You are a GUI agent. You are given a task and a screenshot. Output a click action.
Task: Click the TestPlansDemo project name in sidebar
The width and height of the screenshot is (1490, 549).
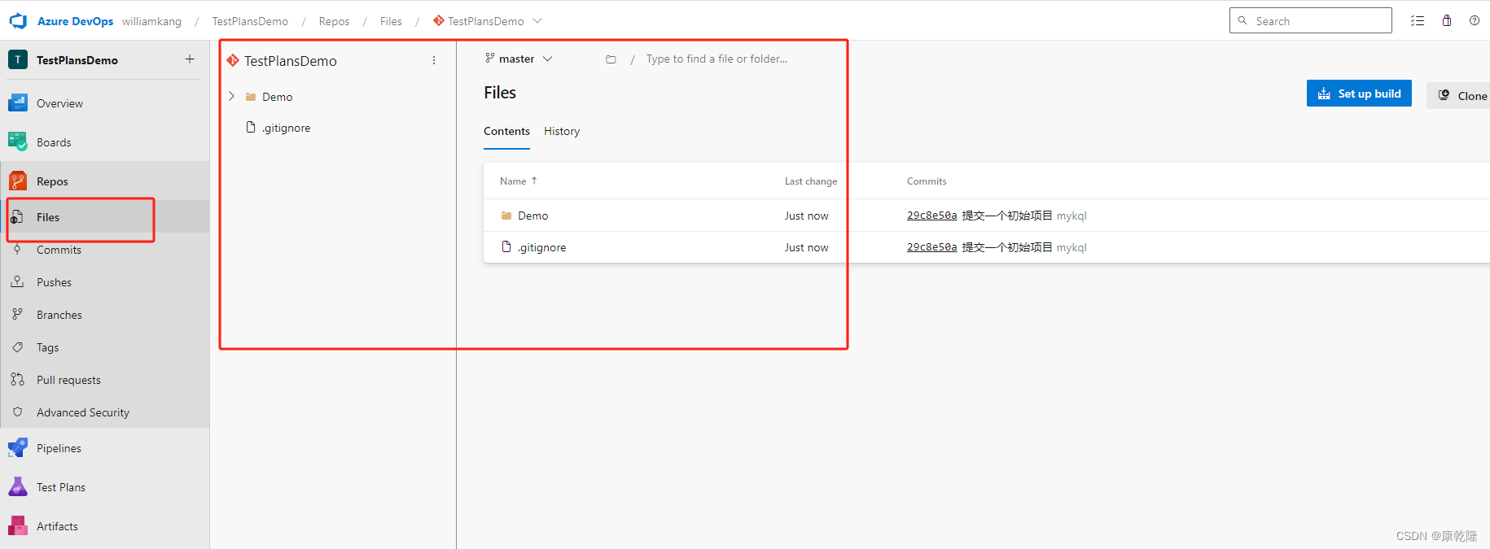pyautogui.click(x=77, y=60)
